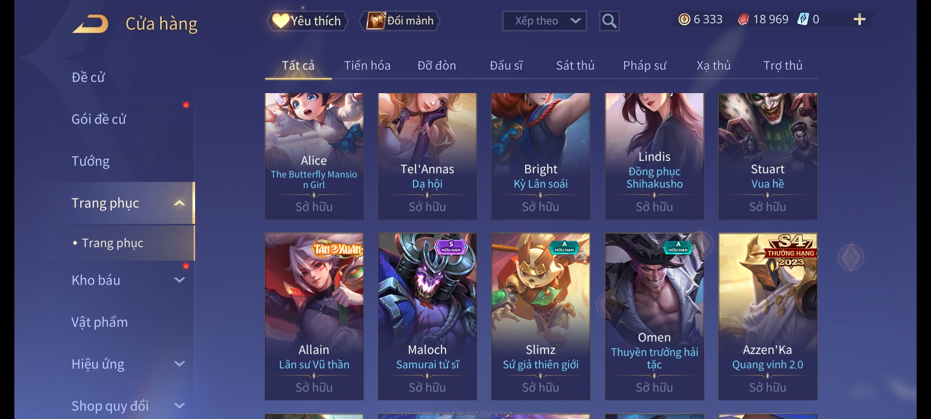Tap the back arrow beside Cửa hàng
931x419 pixels.
(x=90, y=24)
